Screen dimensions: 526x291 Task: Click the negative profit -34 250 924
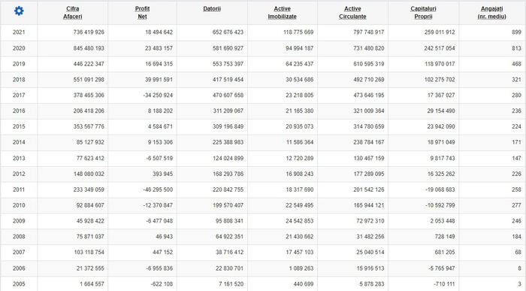158,95
